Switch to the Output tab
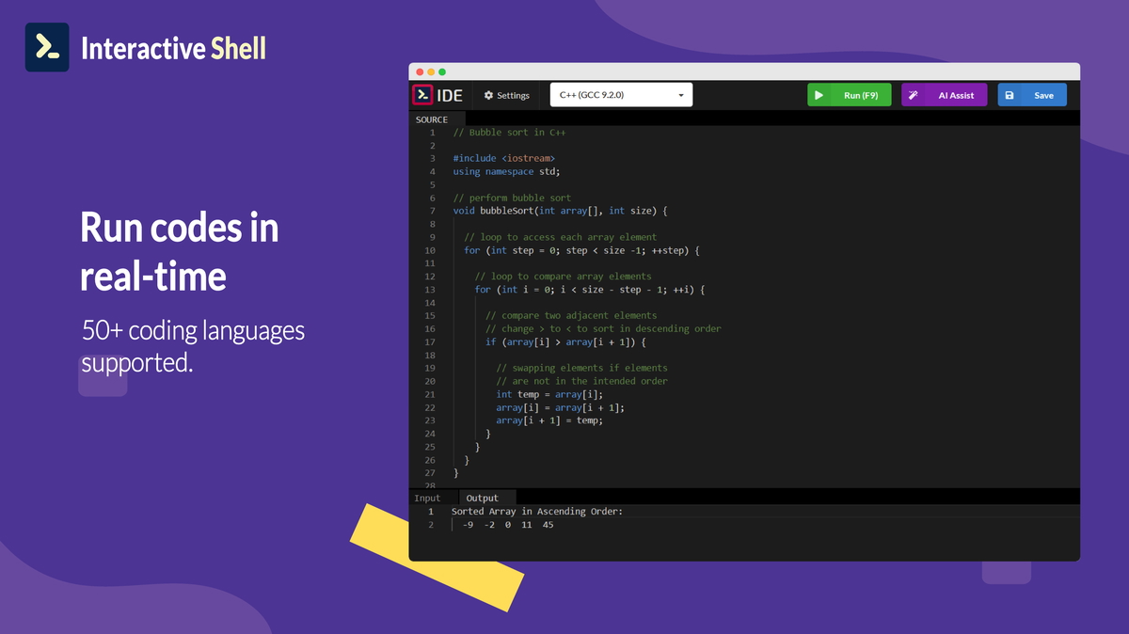1129x634 pixels. pyautogui.click(x=483, y=498)
